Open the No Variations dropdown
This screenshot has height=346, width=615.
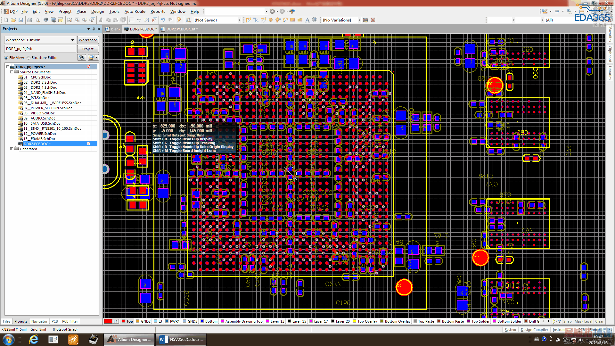359,20
